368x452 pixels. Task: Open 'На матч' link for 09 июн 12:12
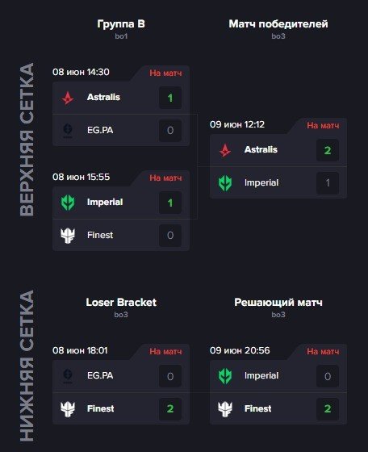(323, 125)
